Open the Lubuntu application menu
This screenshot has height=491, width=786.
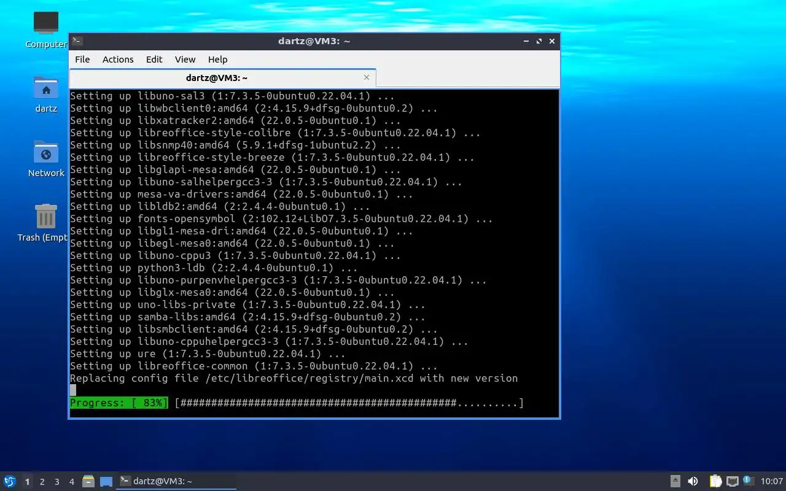point(10,482)
